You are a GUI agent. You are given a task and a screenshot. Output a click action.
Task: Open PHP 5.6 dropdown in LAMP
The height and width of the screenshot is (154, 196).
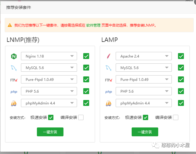click(x=144, y=91)
